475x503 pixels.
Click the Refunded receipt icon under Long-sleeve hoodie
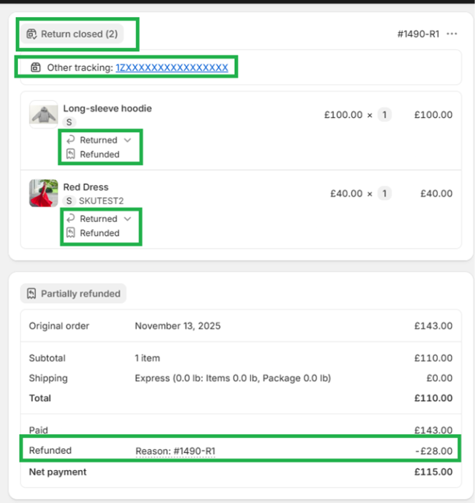70,154
